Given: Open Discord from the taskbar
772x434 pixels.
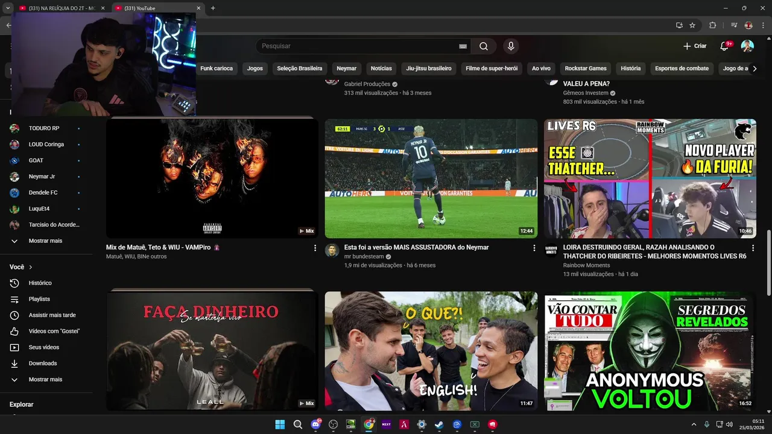Looking at the screenshot, I should (x=315, y=424).
